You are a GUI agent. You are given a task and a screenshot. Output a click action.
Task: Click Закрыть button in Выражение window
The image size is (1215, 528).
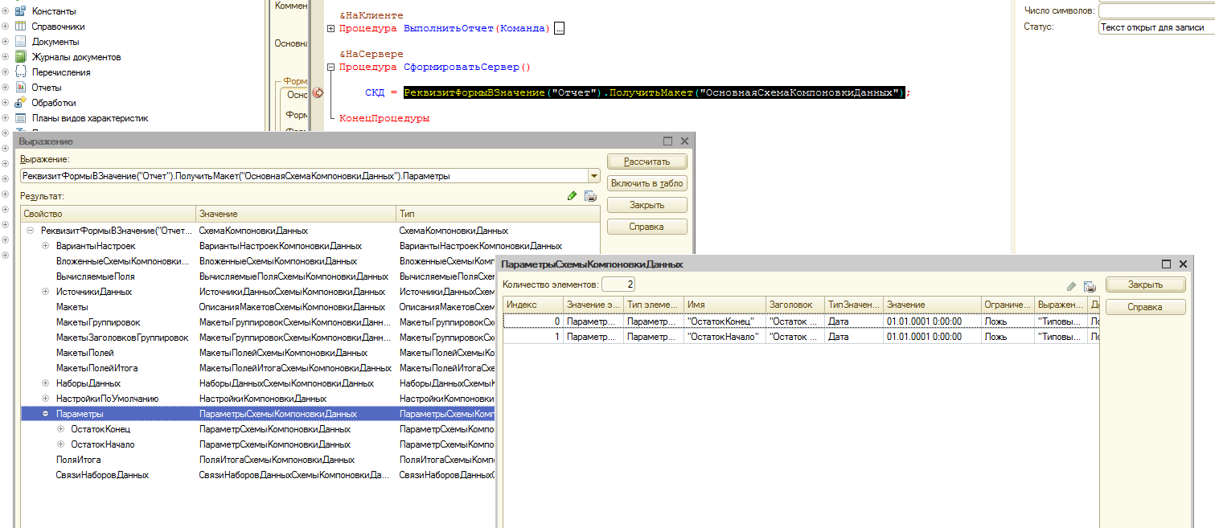647,205
